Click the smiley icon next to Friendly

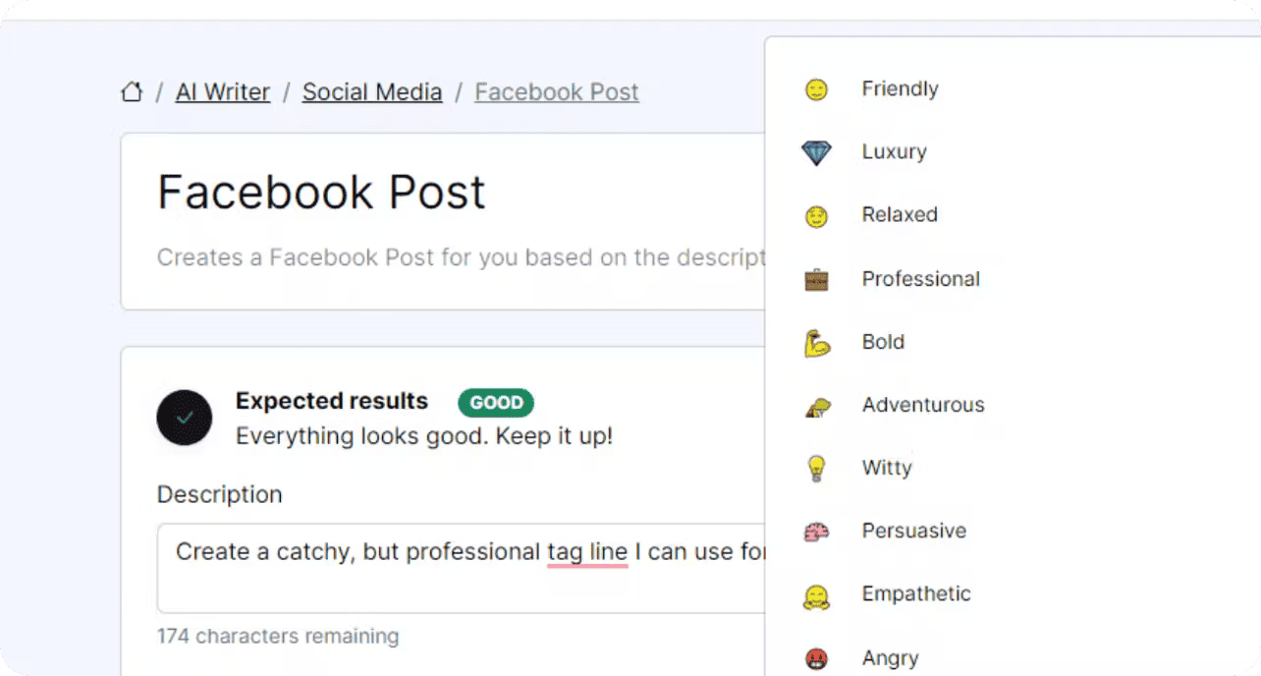[816, 90]
